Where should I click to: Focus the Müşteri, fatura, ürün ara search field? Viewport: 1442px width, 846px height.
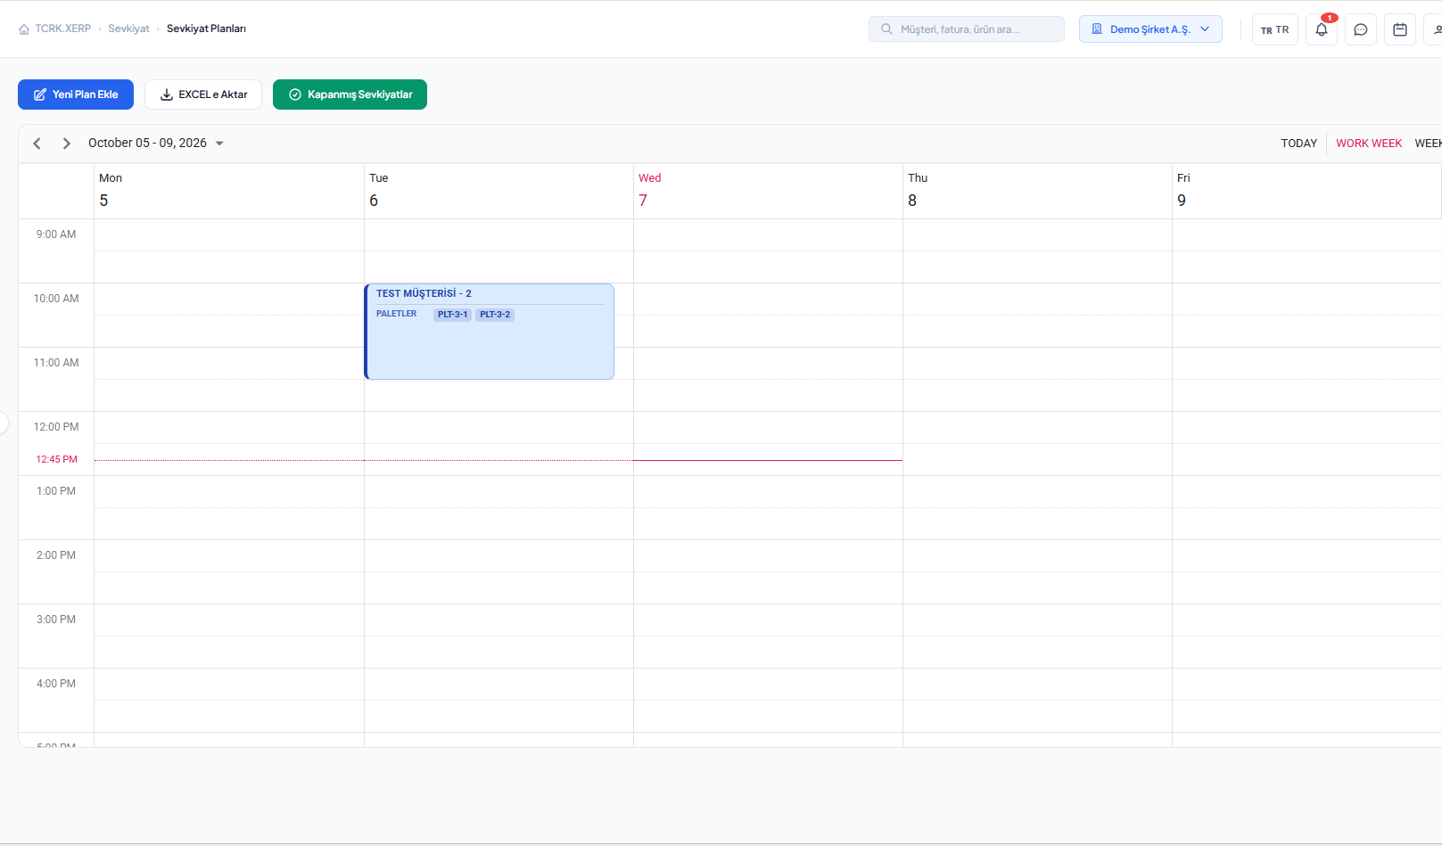click(967, 29)
